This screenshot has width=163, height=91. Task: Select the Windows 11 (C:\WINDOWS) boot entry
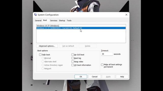tap(81, 28)
